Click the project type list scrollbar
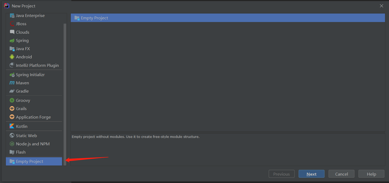This screenshot has width=389, height=183. [x=65, y=94]
